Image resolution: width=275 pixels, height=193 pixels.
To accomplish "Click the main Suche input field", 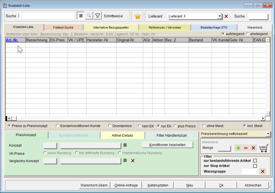I will click(x=46, y=16).
